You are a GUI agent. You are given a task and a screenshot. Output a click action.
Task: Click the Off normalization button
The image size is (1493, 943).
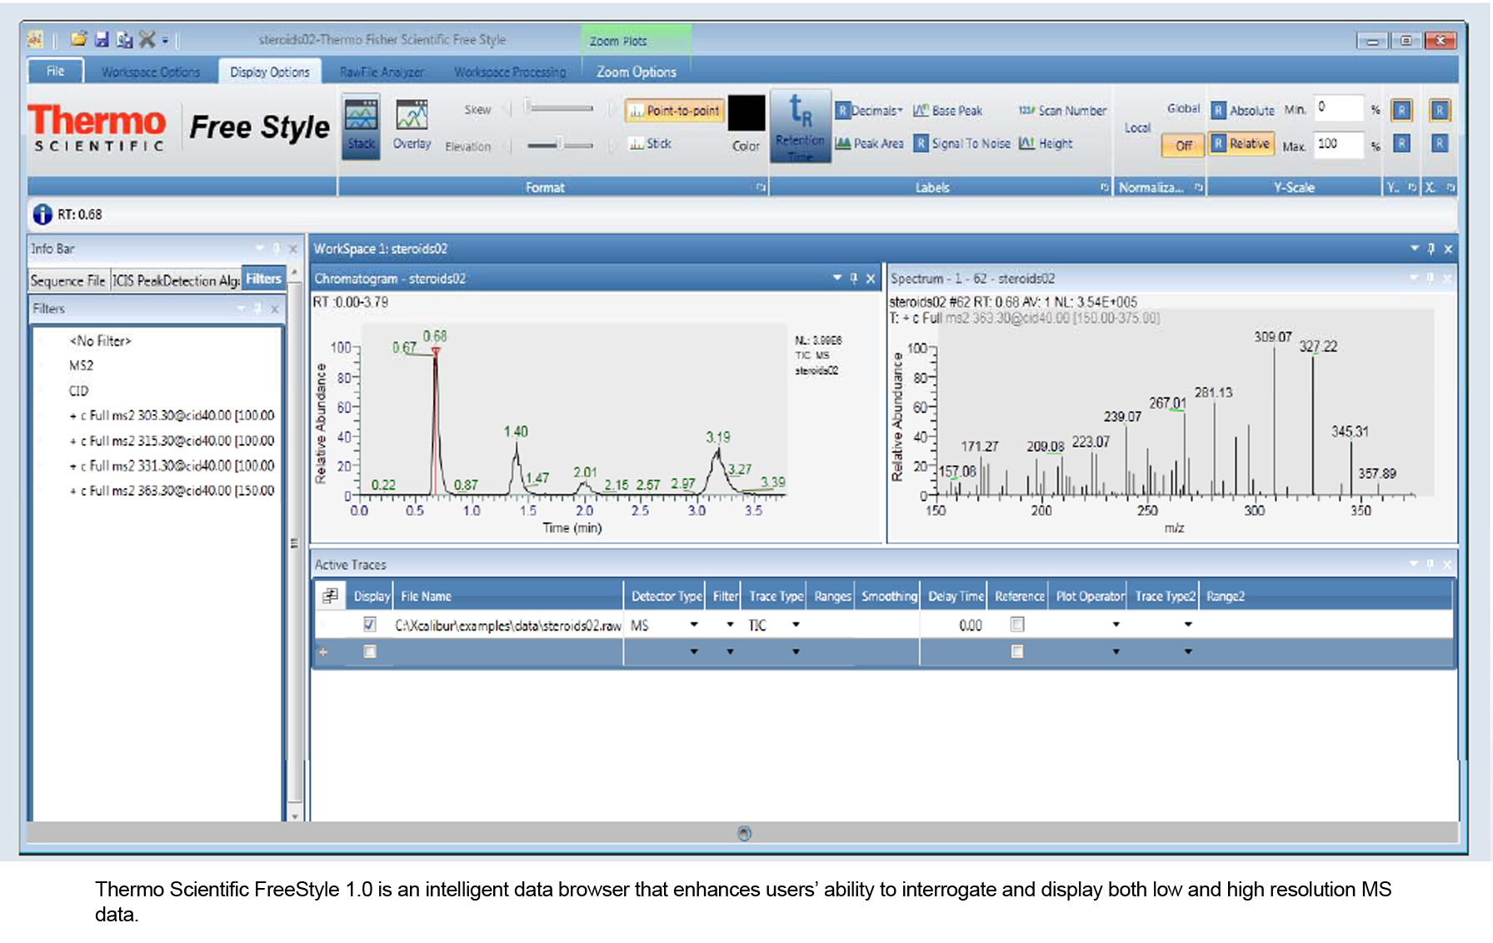(x=1182, y=145)
